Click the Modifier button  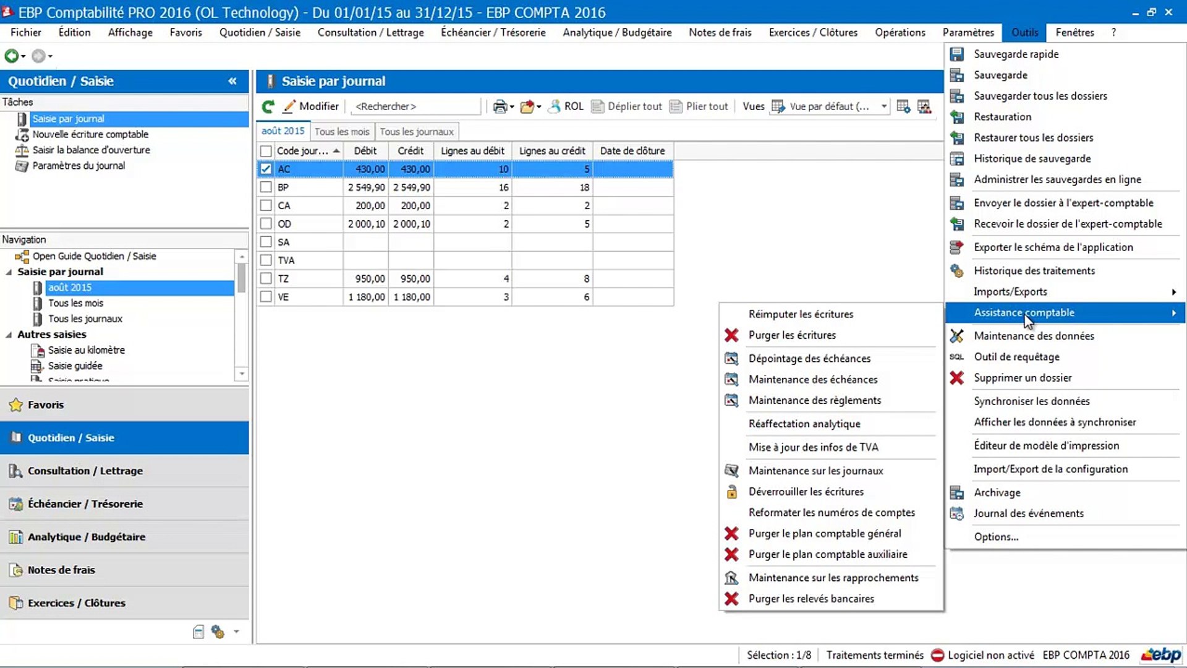[311, 106]
